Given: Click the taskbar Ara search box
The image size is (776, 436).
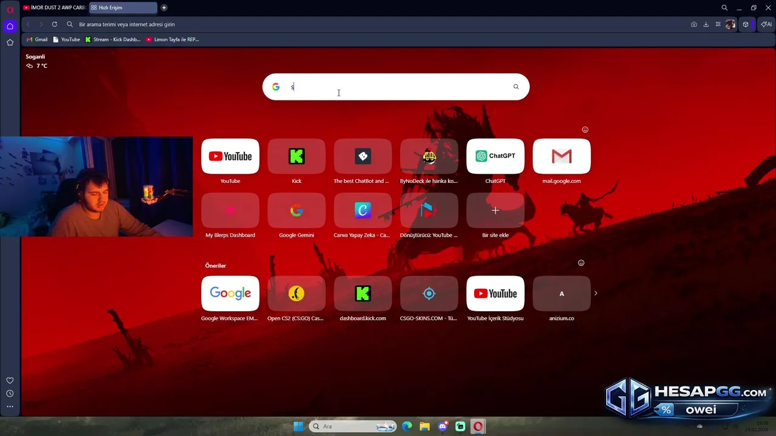Looking at the screenshot, I should pyautogui.click(x=353, y=426).
